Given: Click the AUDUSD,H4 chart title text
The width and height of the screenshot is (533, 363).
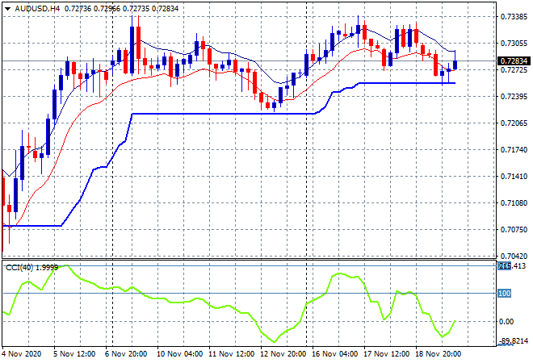Looking at the screenshot, I should tap(37, 9).
